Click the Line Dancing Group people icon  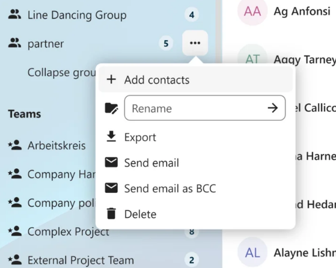(x=14, y=14)
